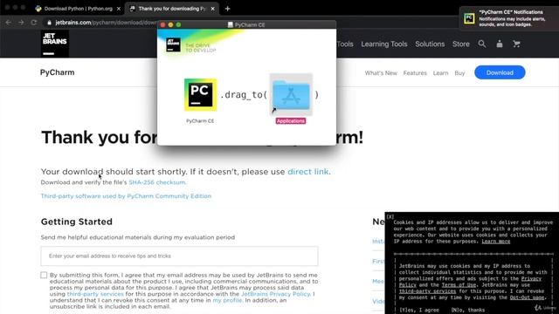Switch to the Download Python tab
559x314 pixels.
coord(78,9)
